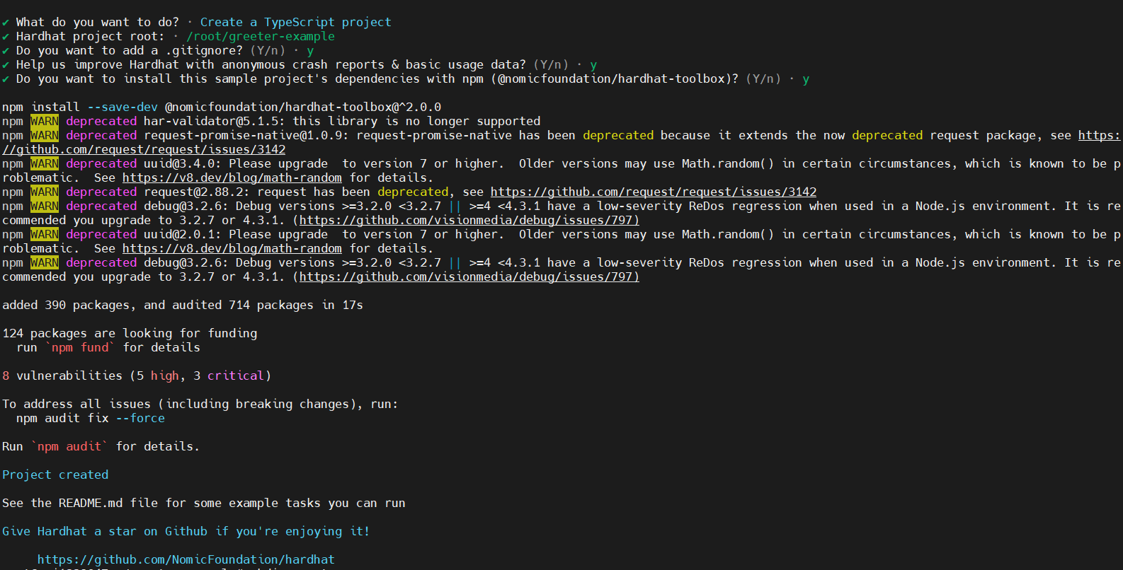Click the '/root/greeter-example' project root path
Screen dimensions: 1123x570
(261, 36)
